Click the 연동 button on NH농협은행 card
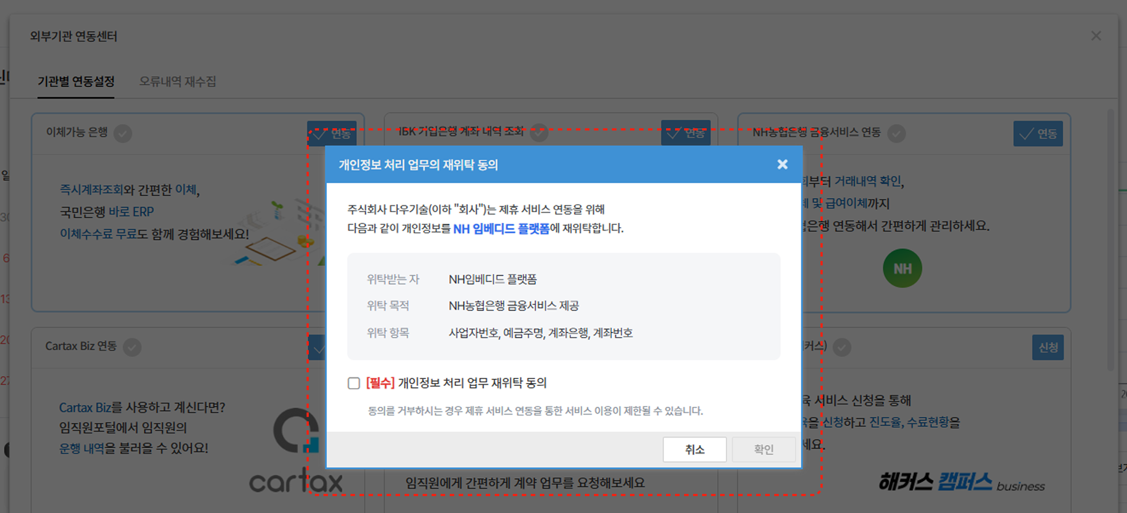Image resolution: width=1127 pixels, height=513 pixels. [x=1038, y=133]
